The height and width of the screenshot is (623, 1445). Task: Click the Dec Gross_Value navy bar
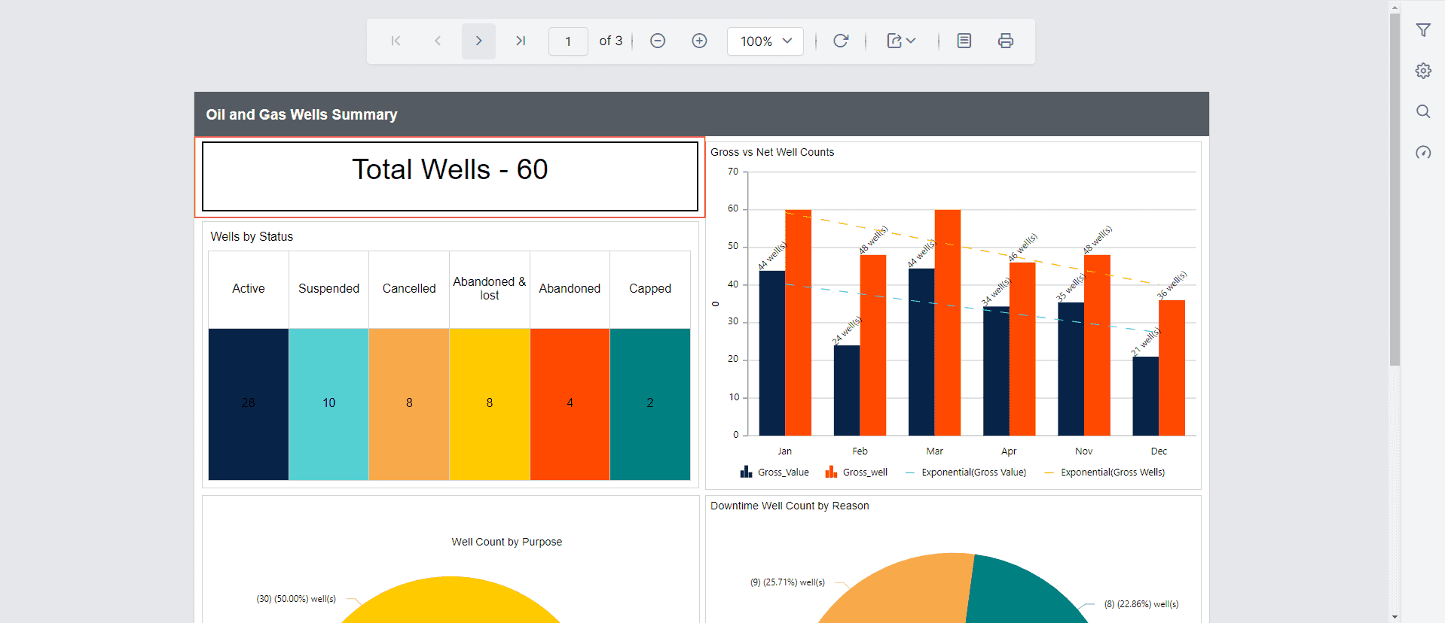pos(1146,397)
